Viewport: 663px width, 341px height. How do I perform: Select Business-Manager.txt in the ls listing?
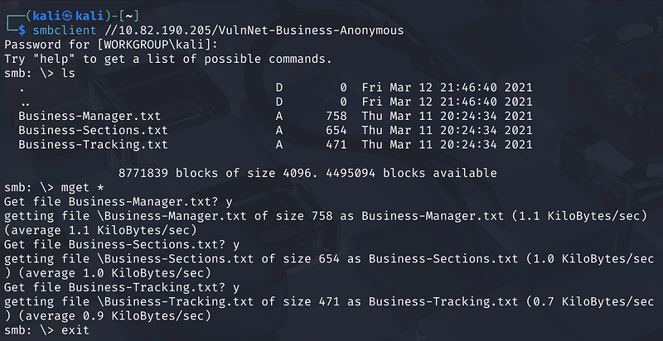pos(90,116)
